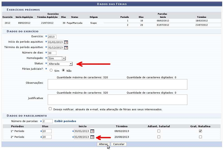
Task: Select the 01/07/2012 parcela início cell
Action: [x=163, y=25]
